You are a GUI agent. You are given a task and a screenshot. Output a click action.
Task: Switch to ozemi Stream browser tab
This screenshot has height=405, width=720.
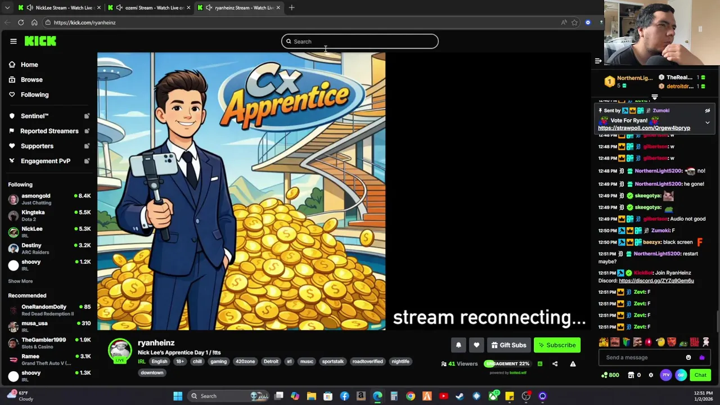pos(149,8)
